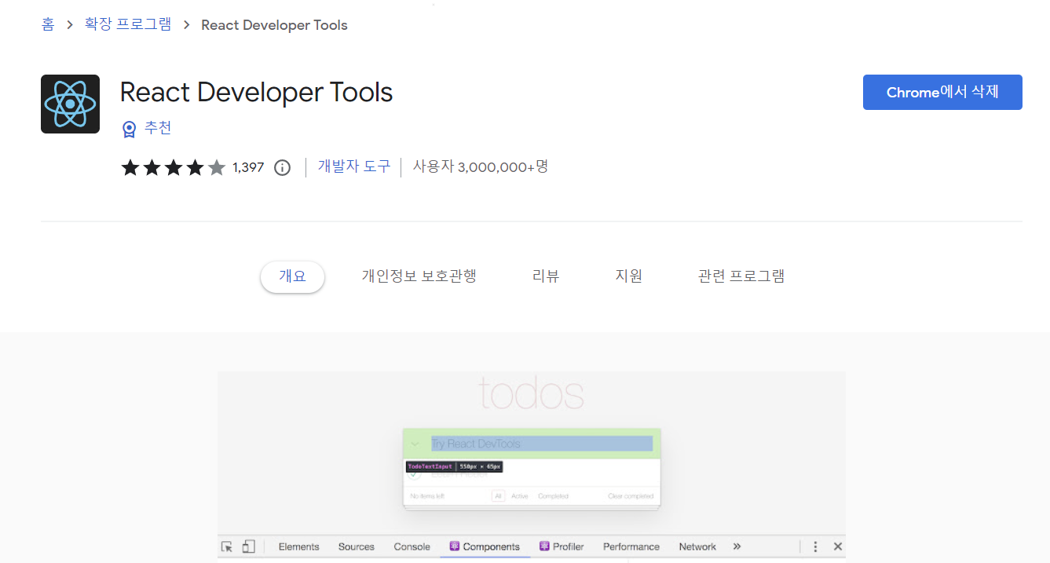The width and height of the screenshot is (1050, 563).
Task: Click the extension screenshot preview image
Action: pos(532,467)
